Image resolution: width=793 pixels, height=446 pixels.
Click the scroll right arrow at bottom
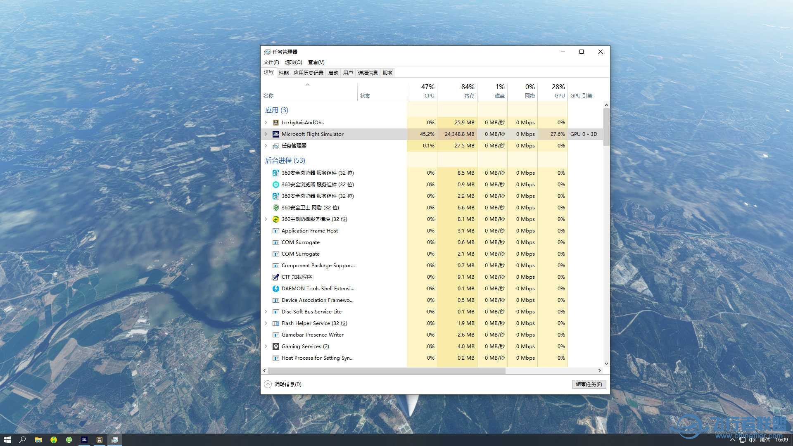600,371
